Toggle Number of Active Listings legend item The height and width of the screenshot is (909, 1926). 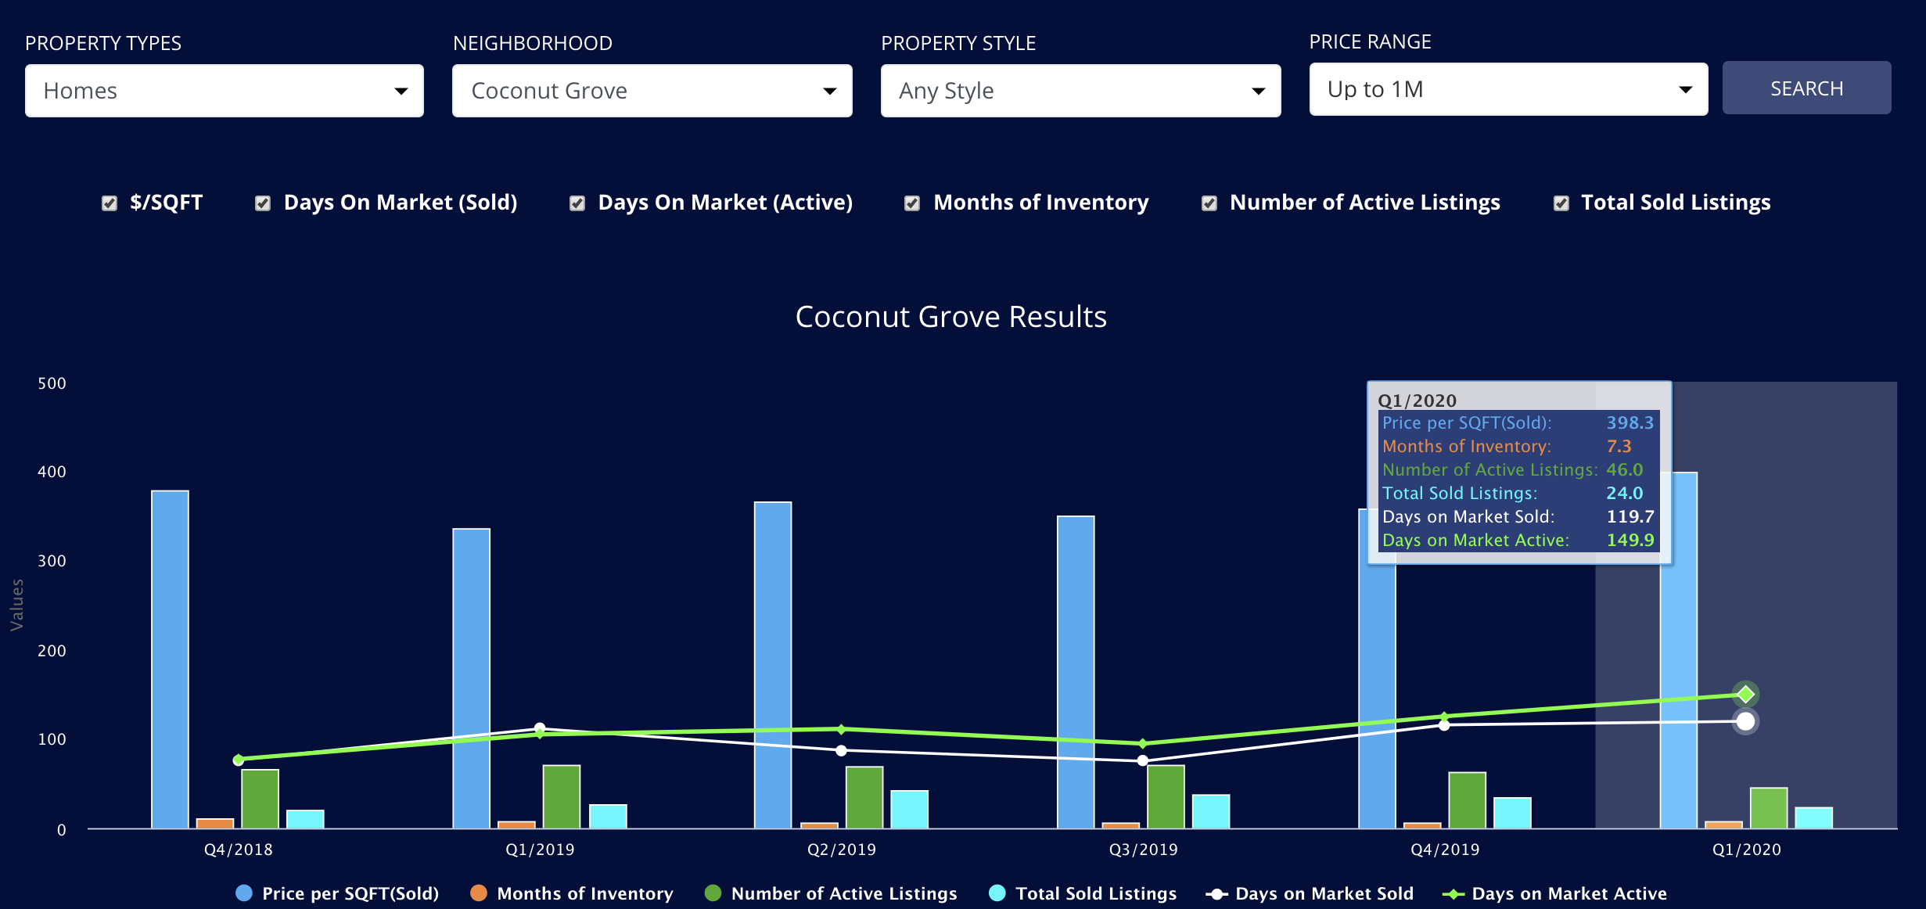pyautogui.click(x=831, y=893)
